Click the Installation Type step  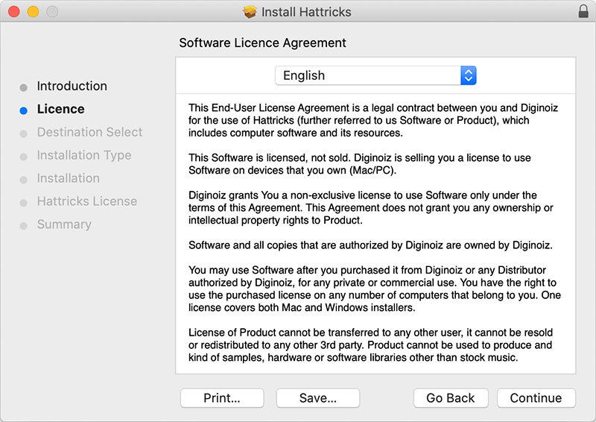click(x=83, y=156)
